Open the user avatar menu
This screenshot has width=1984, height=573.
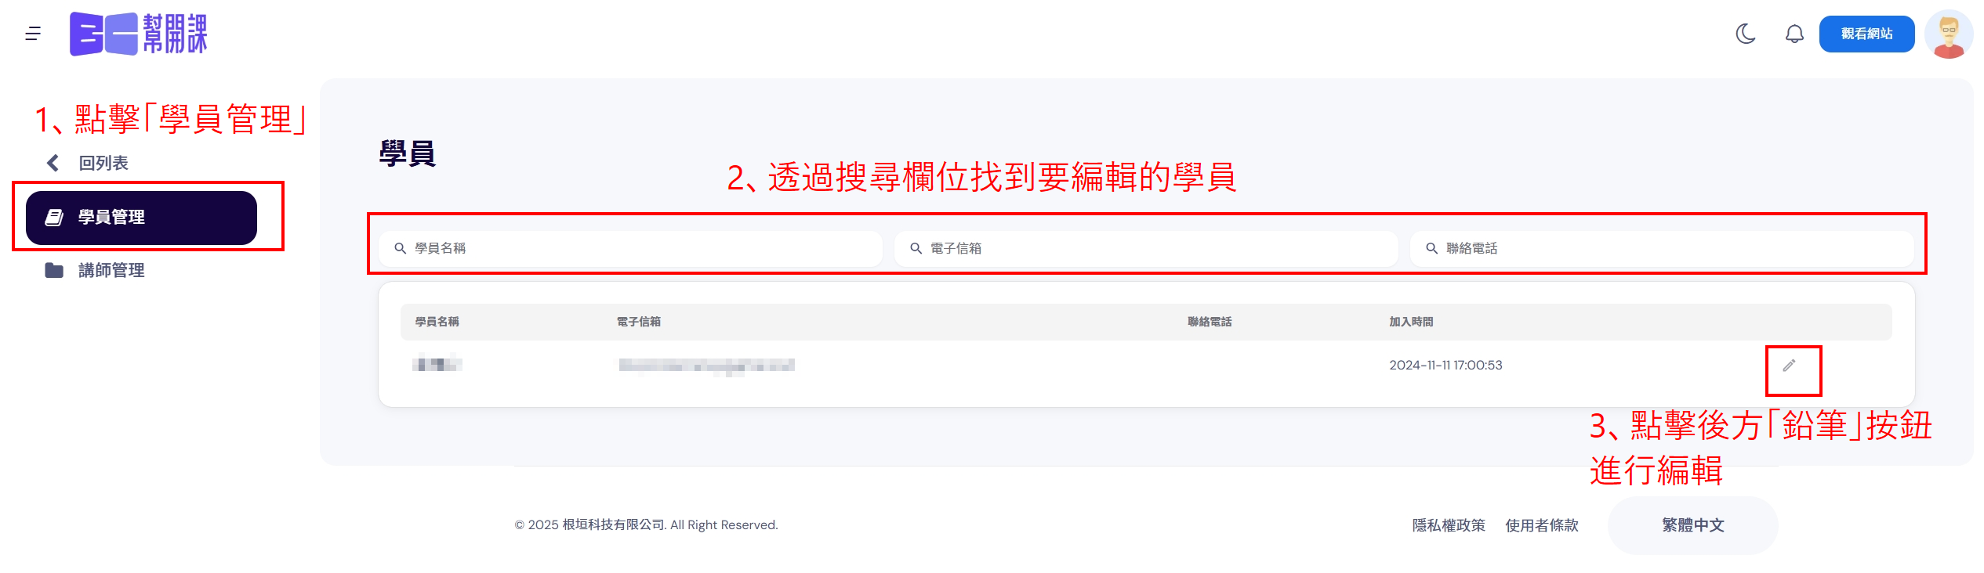point(1948,34)
